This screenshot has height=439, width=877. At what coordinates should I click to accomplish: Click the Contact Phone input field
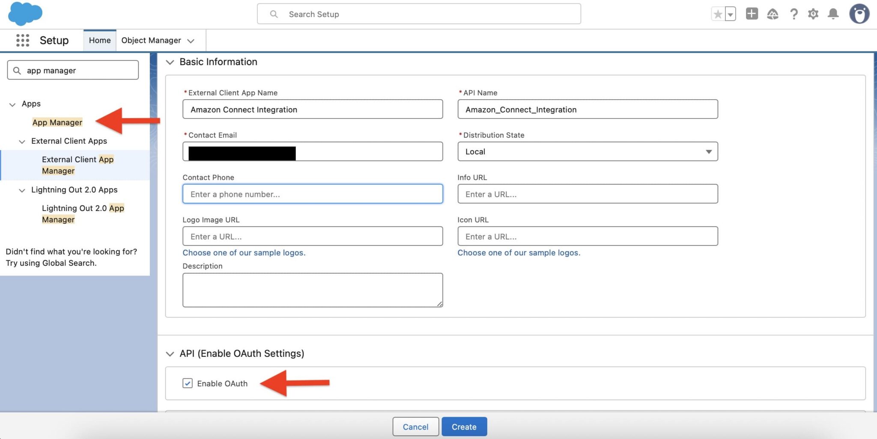tap(313, 194)
